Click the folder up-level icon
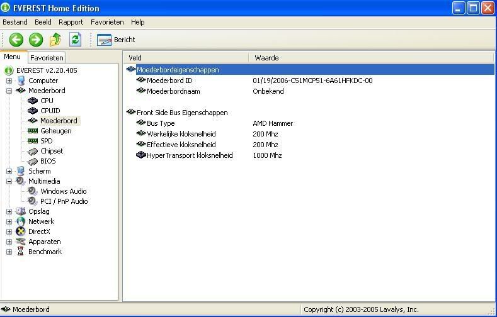 [x=55, y=40]
